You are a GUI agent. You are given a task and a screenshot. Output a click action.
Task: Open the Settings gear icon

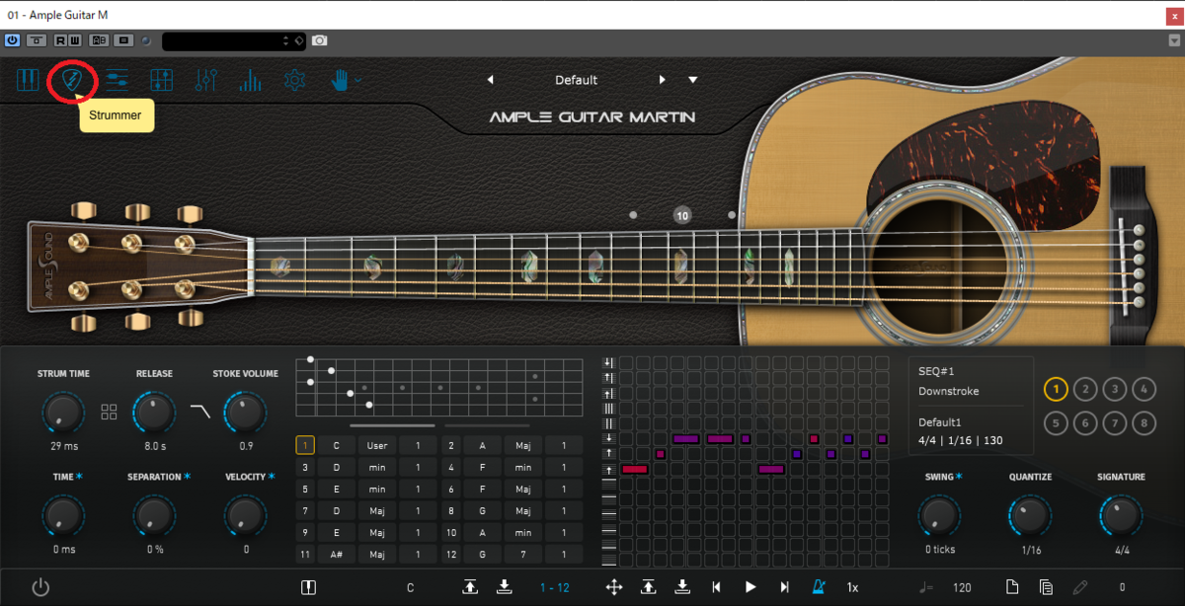click(x=294, y=80)
